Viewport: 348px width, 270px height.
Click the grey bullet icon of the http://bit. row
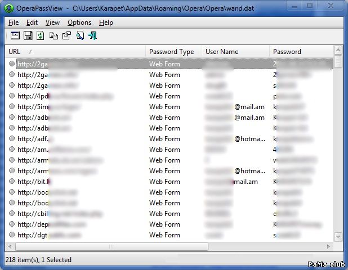point(12,181)
